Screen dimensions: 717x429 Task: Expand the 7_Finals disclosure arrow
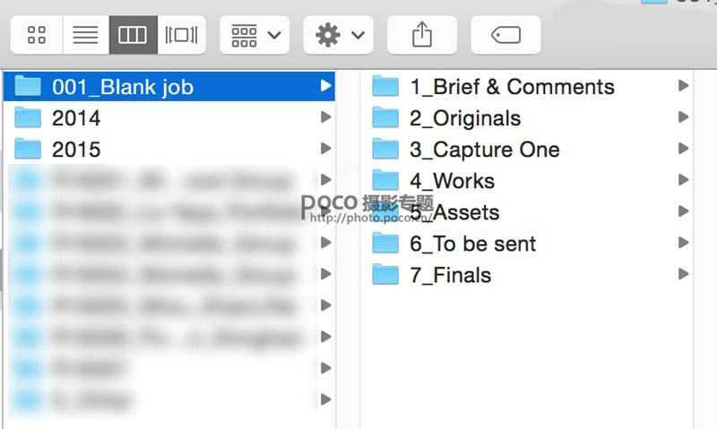(684, 275)
